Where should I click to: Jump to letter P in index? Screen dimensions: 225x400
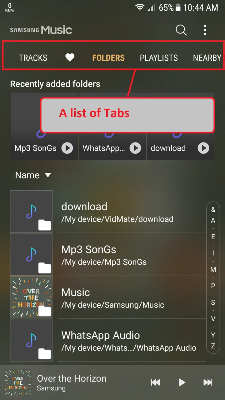[213, 286]
